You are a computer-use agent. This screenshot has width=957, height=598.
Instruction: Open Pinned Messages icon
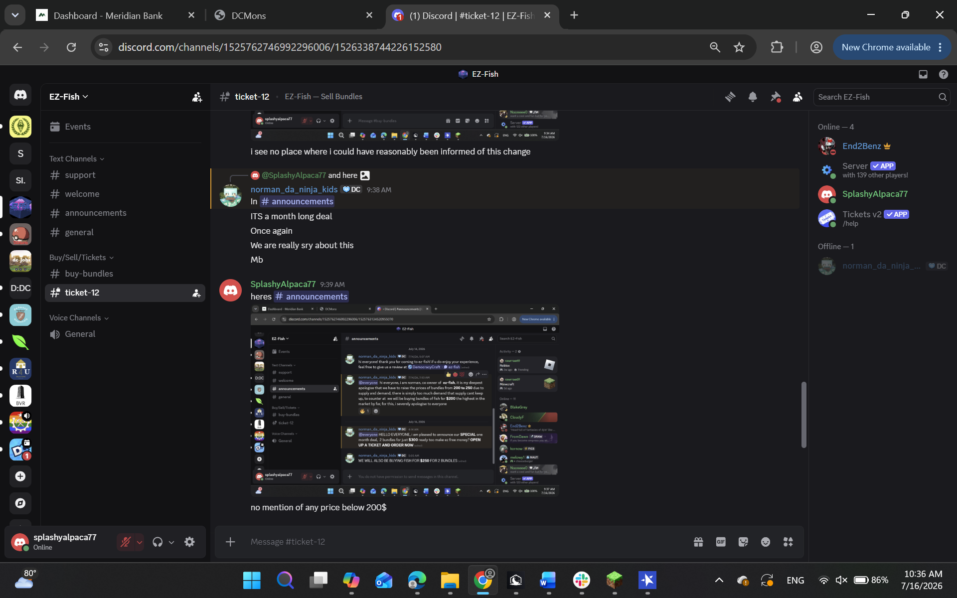point(775,97)
